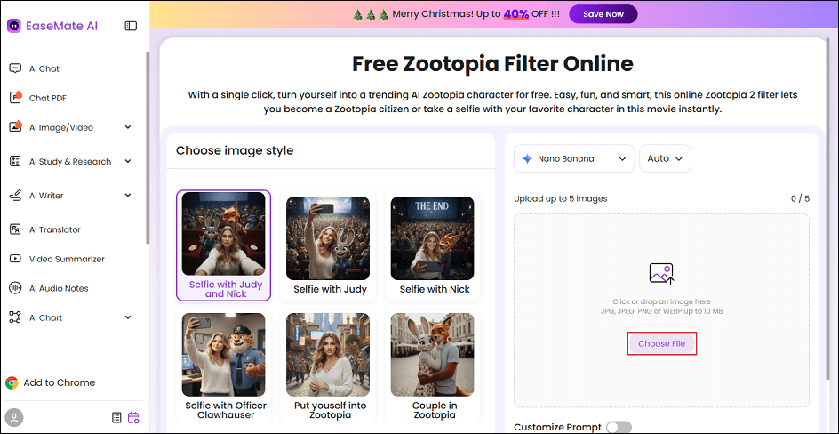The width and height of the screenshot is (839, 434).
Task: Click the AI Audio Notes waveform icon
Action: 15,288
